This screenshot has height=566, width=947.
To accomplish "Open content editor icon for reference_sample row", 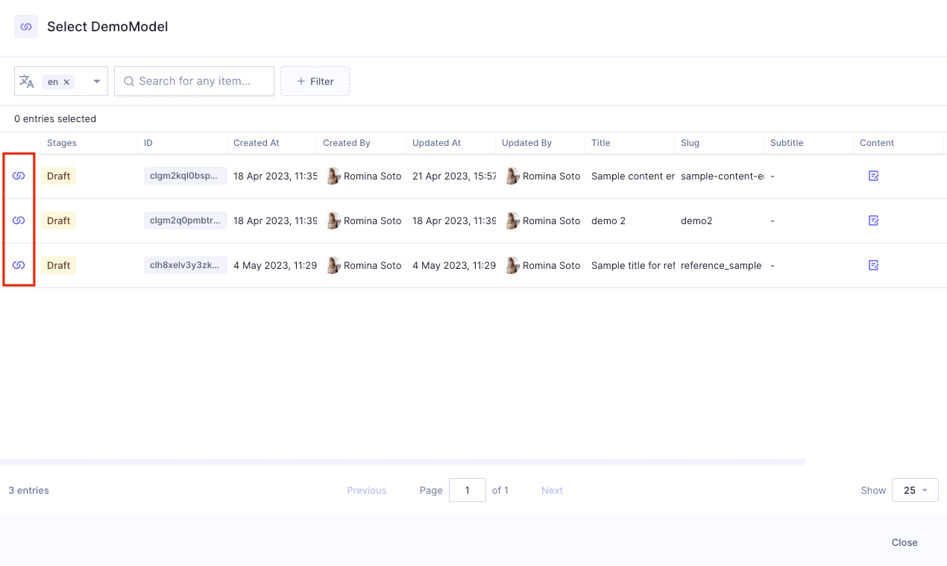I will 874,265.
